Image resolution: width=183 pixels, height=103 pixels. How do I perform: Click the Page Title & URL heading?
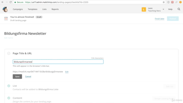[22, 54]
